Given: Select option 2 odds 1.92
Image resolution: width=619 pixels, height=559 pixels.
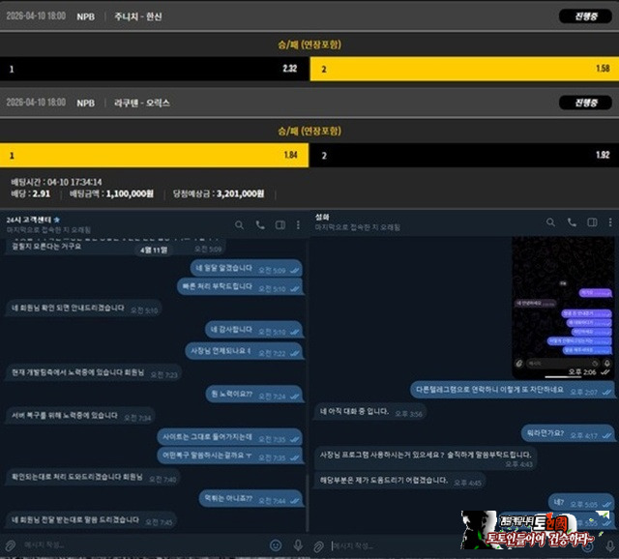Looking at the screenshot, I should [464, 155].
